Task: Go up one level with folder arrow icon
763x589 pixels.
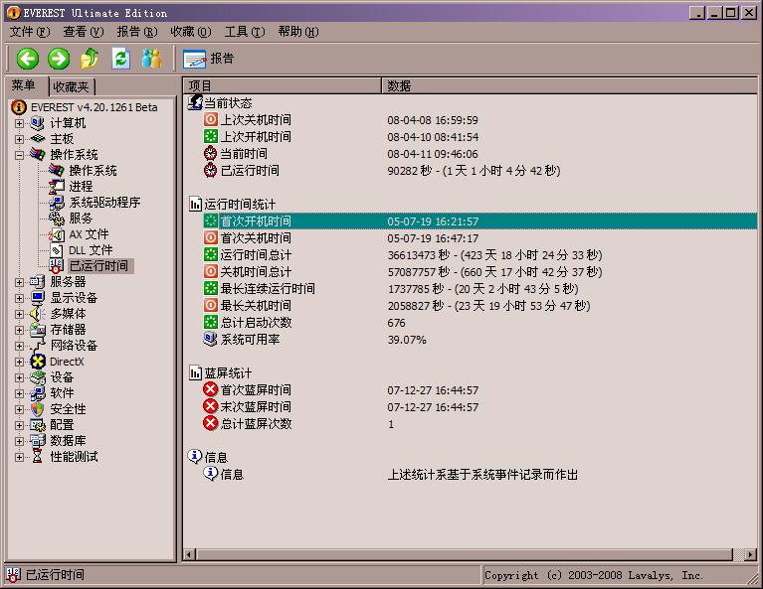Action: [90, 59]
